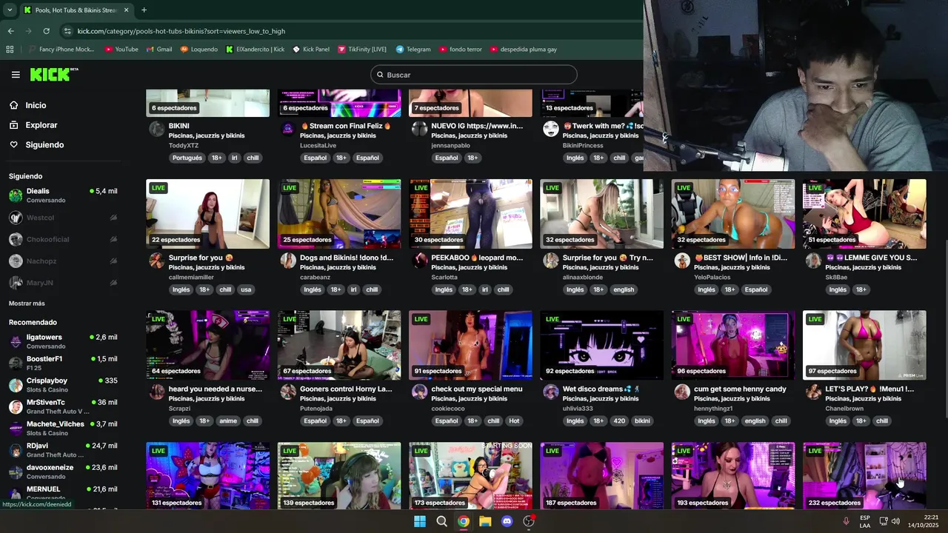948x533 pixels.
Task: Open TikFinity [LIVE] bookmark
Action: click(362, 50)
